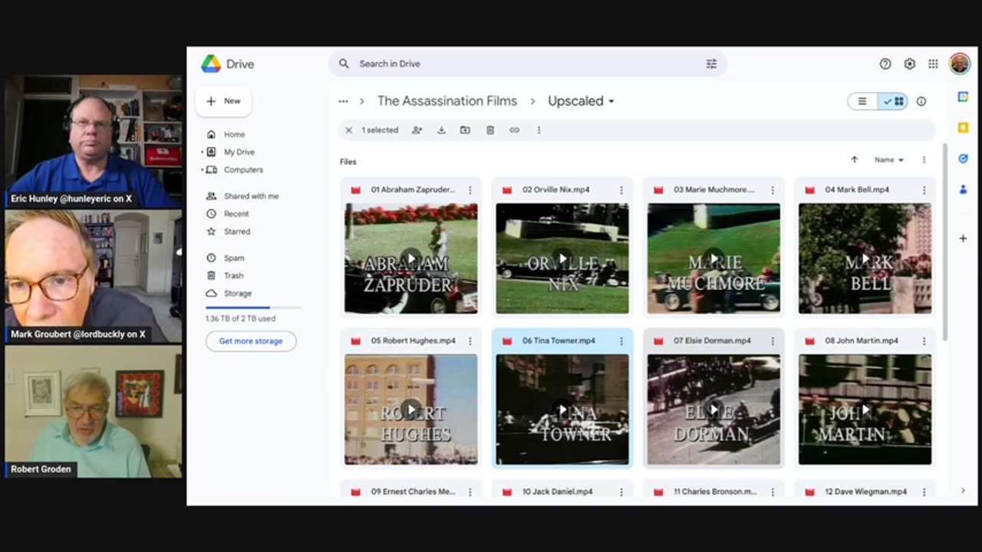The height and width of the screenshot is (552, 982).
Task: Select the Robert Hughes video thumbnail
Action: [410, 409]
